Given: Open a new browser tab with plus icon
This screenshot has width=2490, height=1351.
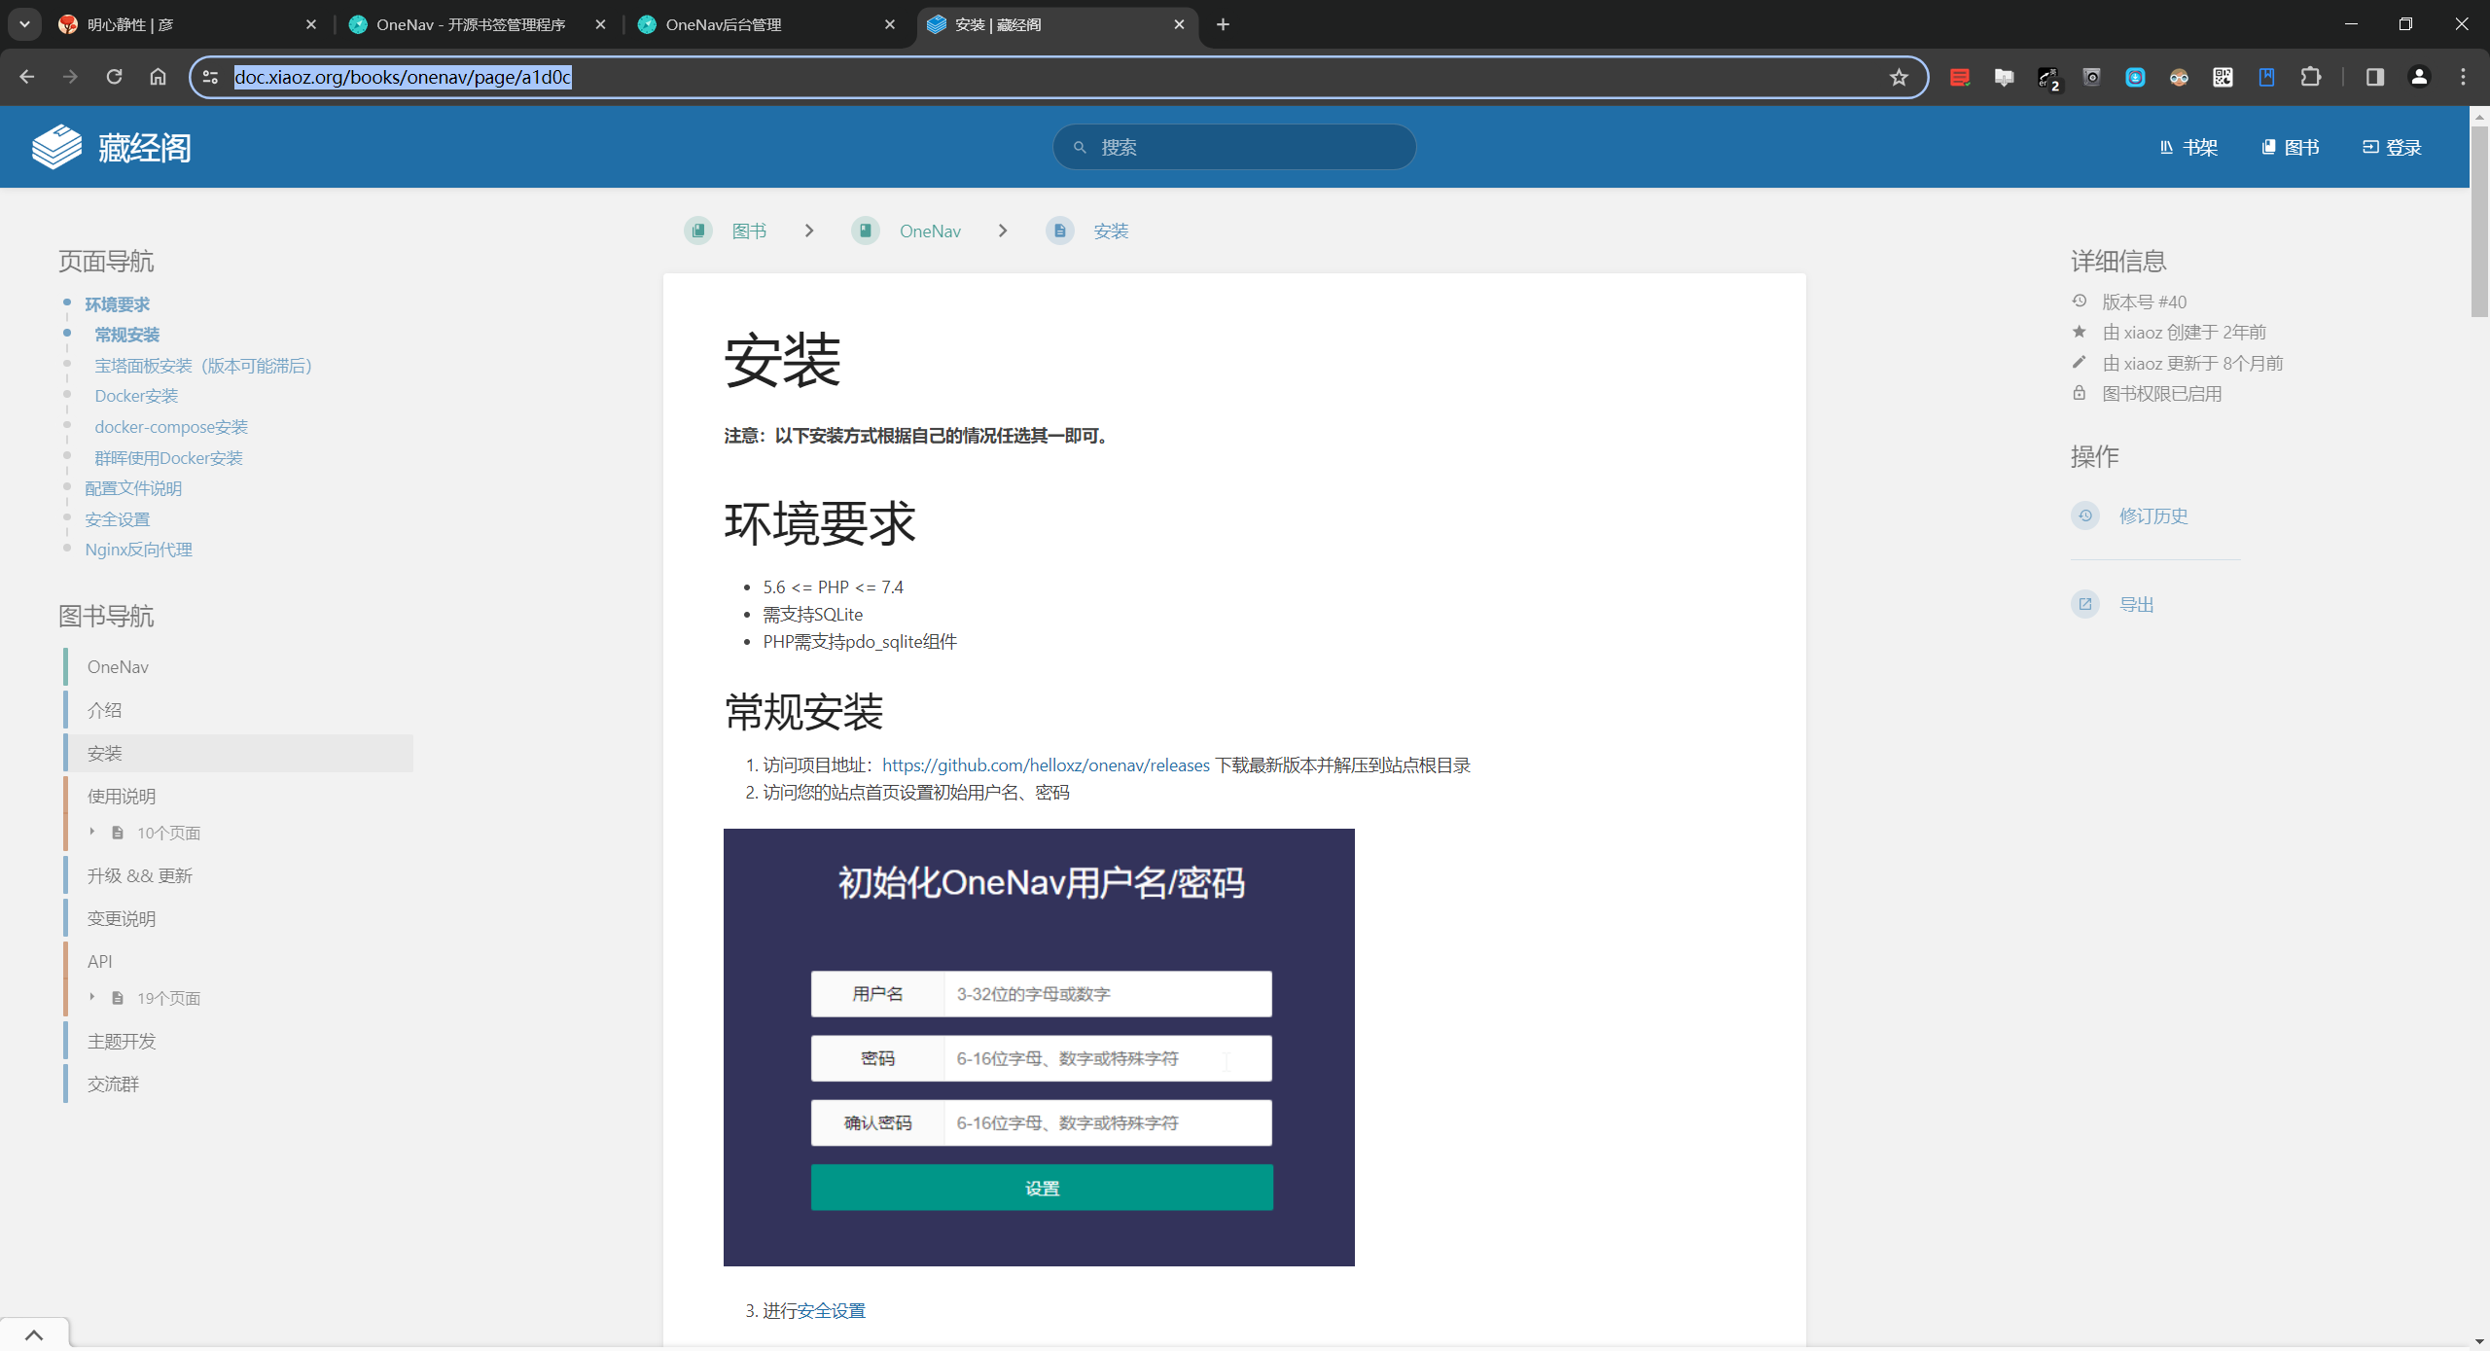Looking at the screenshot, I should pyautogui.click(x=1223, y=24).
